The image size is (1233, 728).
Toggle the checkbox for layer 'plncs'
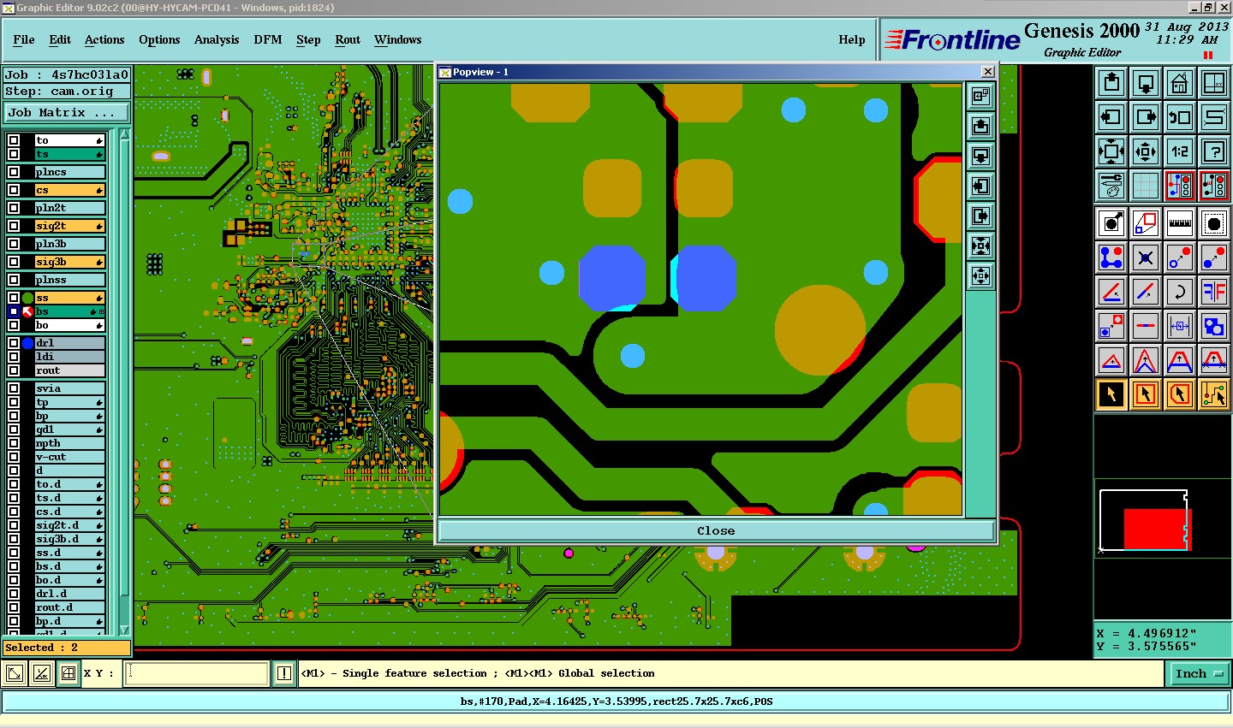point(14,172)
